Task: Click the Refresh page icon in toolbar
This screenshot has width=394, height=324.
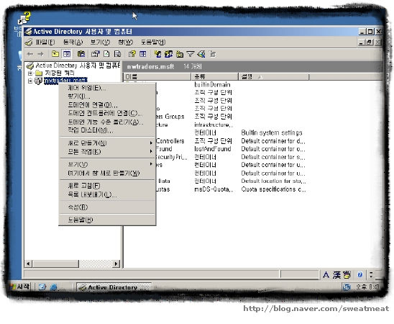Action: point(106,53)
